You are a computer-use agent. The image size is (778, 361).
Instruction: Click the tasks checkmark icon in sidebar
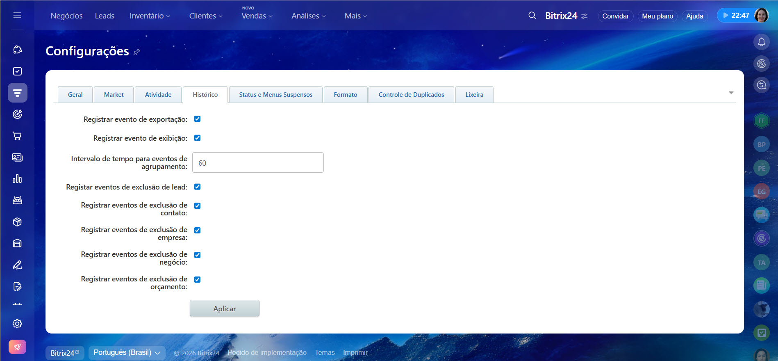(17, 71)
